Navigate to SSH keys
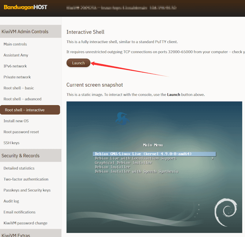The image size is (245, 237). (11, 143)
